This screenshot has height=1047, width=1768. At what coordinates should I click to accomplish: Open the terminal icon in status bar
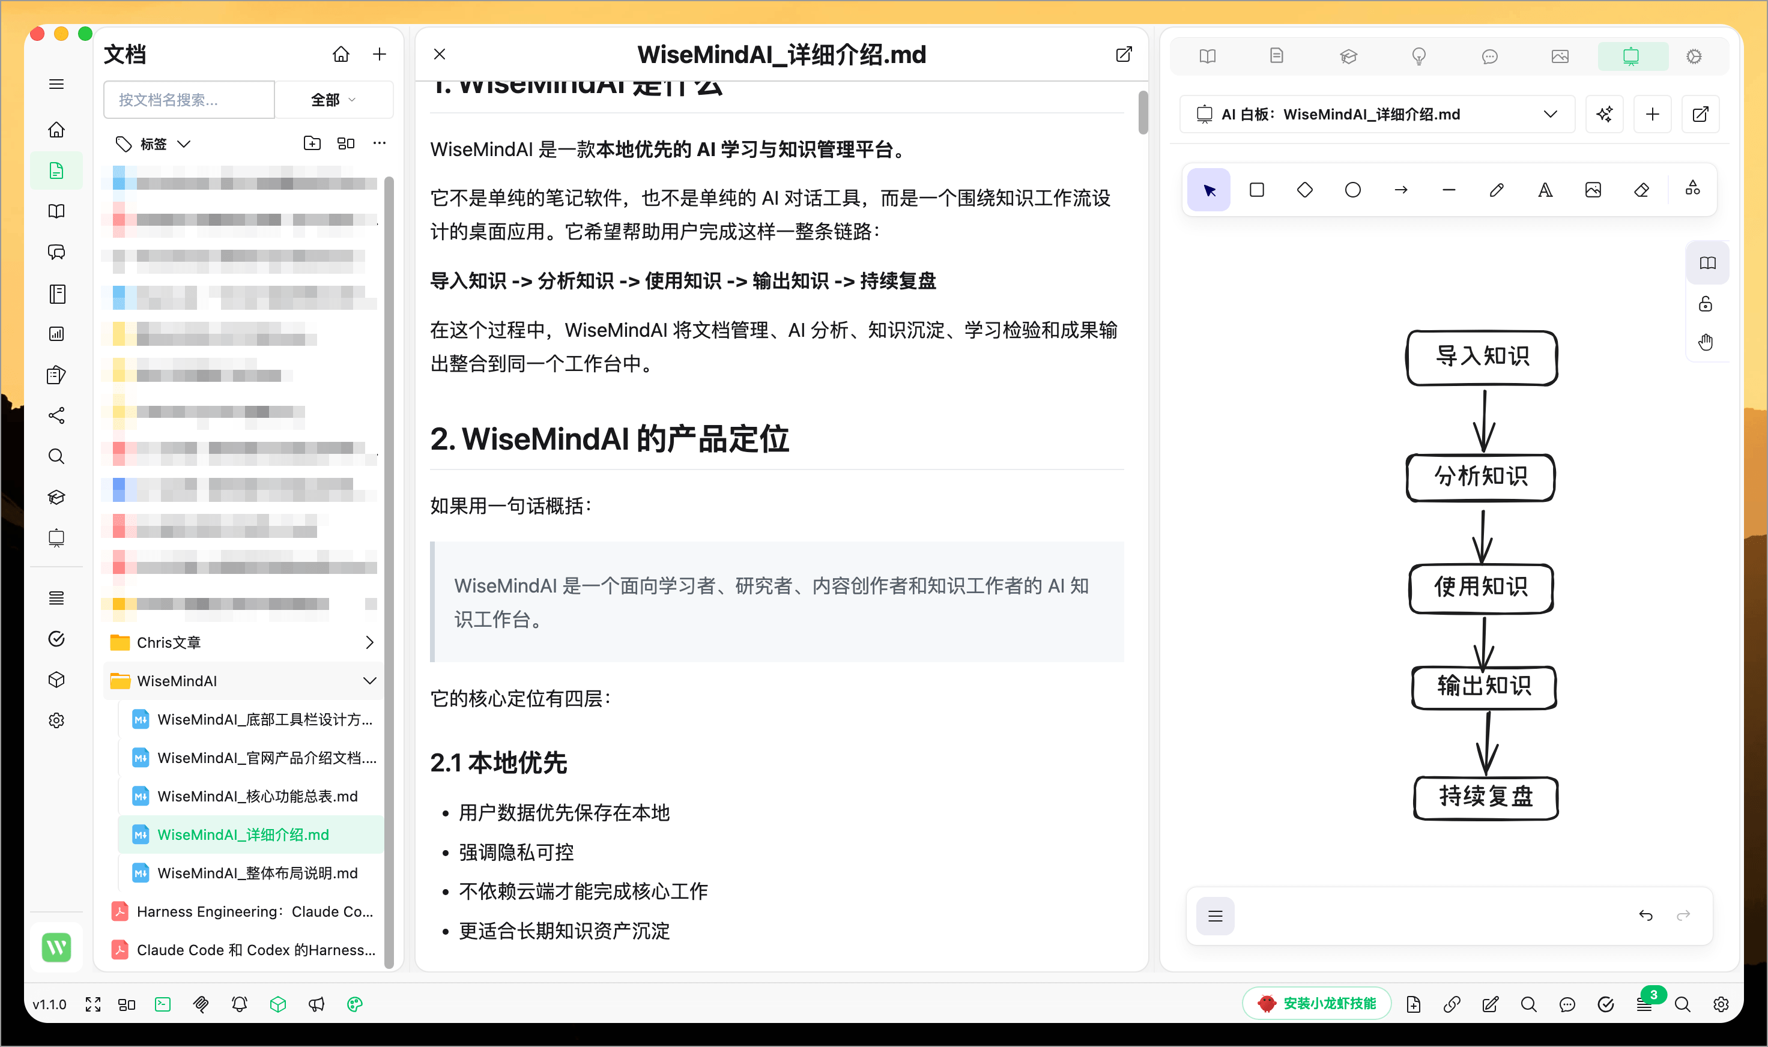pyautogui.click(x=162, y=1004)
